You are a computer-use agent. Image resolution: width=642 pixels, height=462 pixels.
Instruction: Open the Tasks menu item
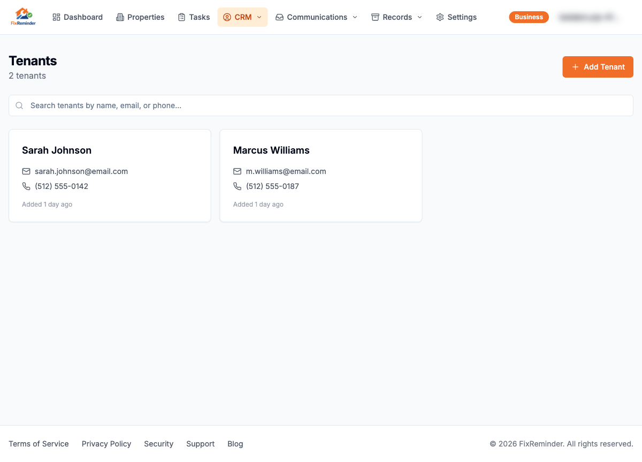[x=194, y=17]
